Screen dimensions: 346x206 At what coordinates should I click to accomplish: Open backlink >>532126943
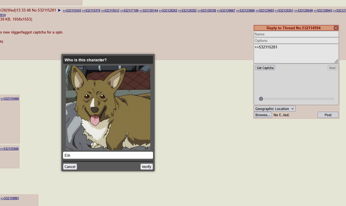(323, 11)
